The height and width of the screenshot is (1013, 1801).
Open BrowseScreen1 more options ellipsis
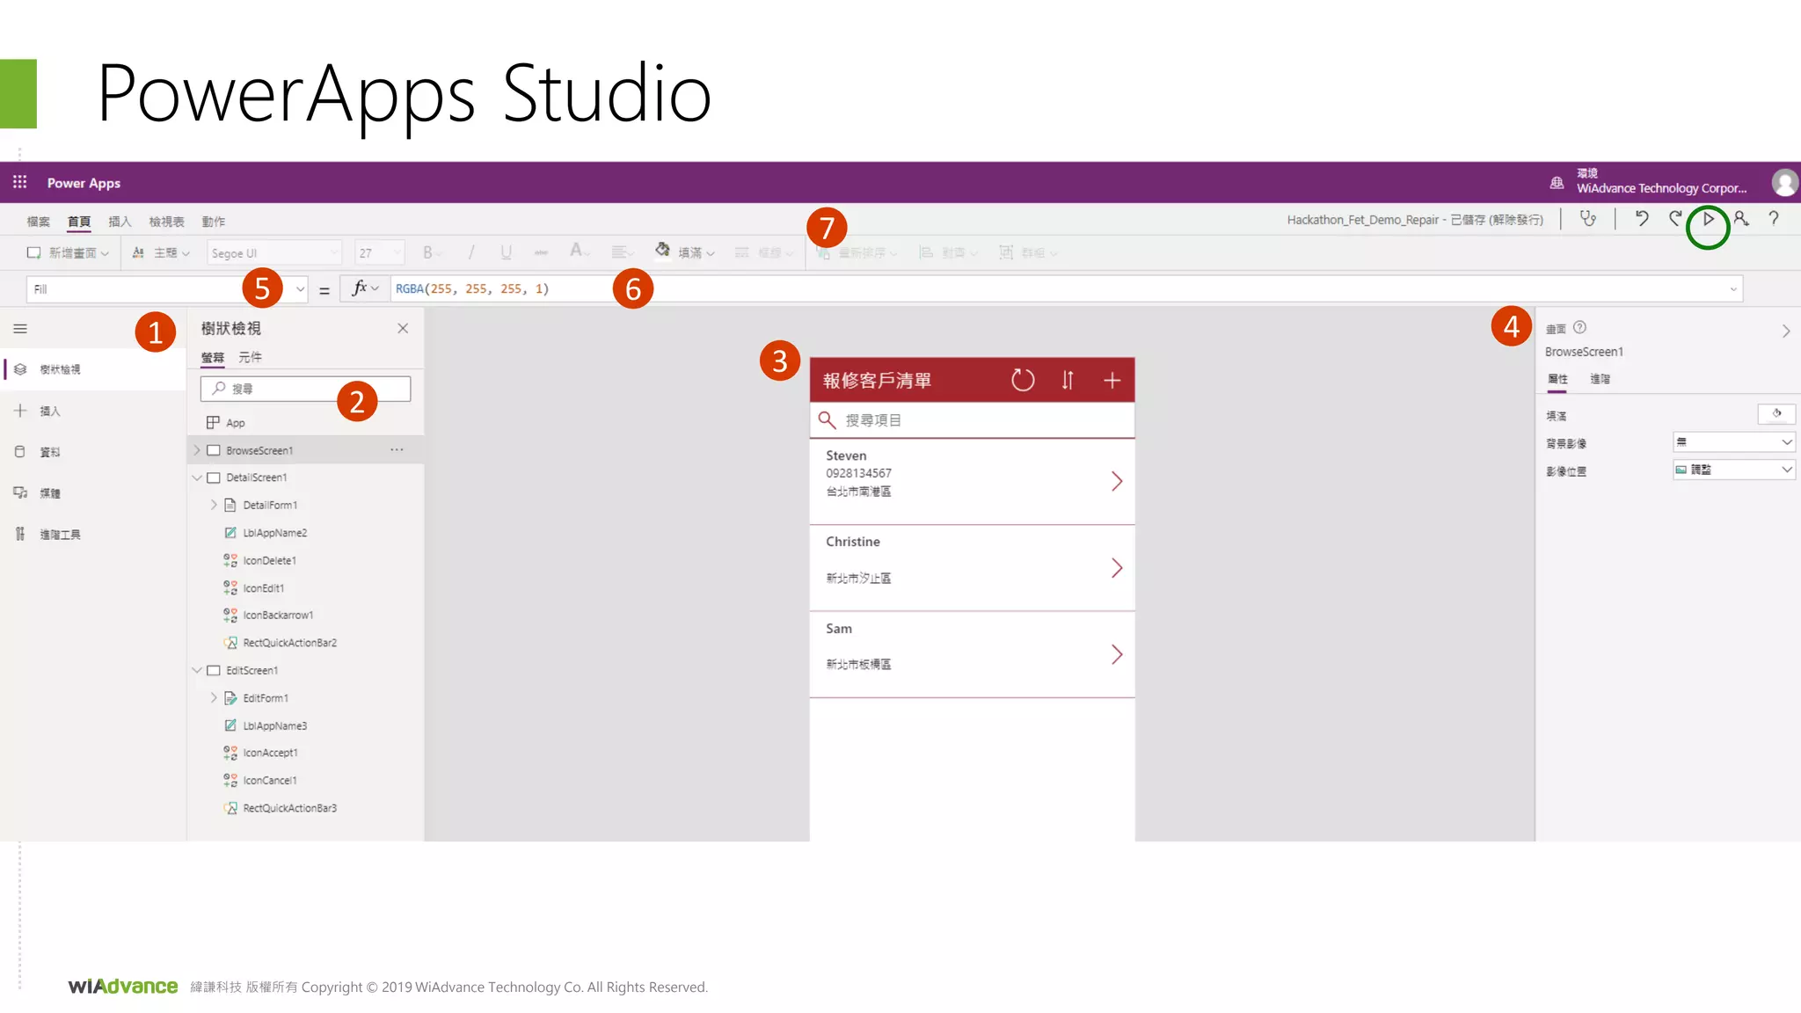tap(397, 449)
